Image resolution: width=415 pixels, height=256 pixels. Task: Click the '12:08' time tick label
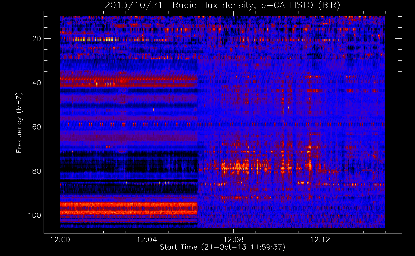[233, 240]
